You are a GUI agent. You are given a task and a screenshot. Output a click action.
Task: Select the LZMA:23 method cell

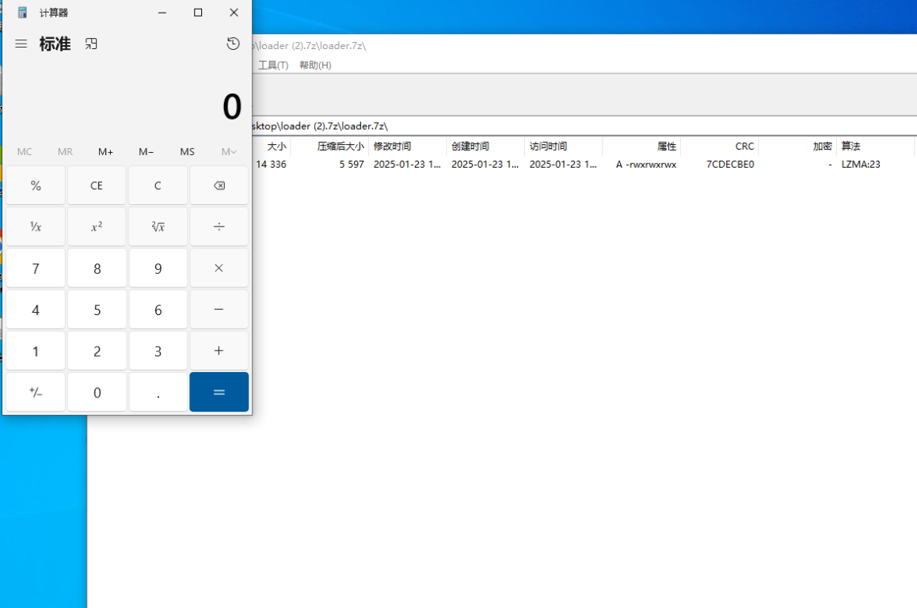pos(861,165)
